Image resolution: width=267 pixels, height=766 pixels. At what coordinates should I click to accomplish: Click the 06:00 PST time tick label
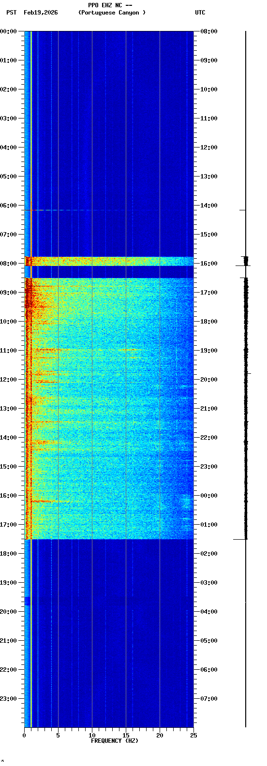pyautogui.click(x=8, y=205)
